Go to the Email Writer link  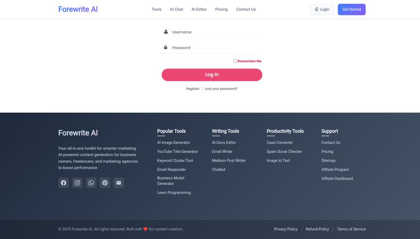click(x=222, y=151)
